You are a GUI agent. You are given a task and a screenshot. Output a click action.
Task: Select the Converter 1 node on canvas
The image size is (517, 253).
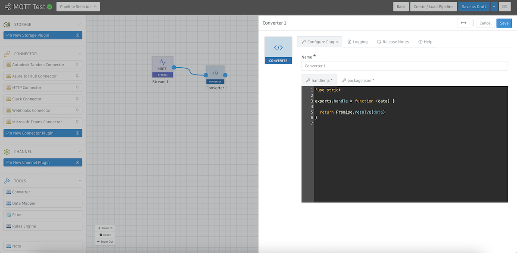215,74
